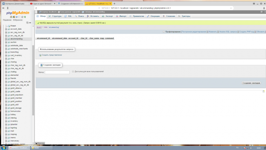Click the 'Метка' bookmark label input field
This screenshot has width=266, height=150.
57,72
